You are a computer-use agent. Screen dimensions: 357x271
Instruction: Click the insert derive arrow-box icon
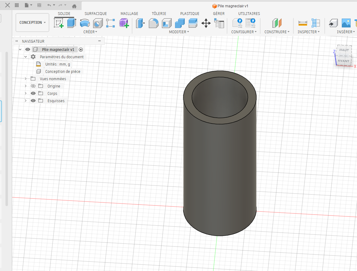tap(333, 23)
